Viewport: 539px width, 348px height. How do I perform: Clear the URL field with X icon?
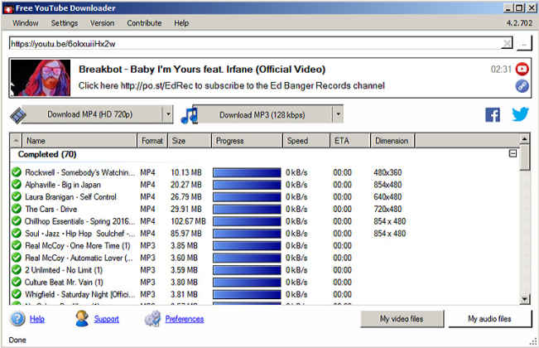point(507,43)
